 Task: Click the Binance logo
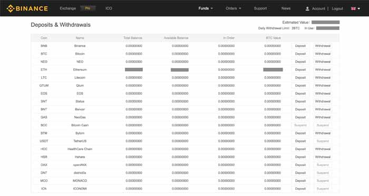click(x=27, y=8)
